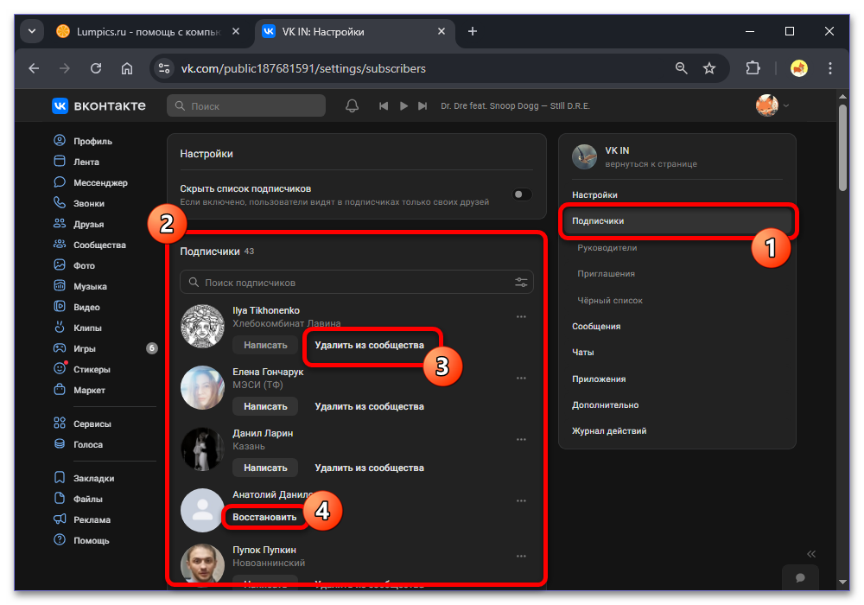This screenshot has height=605, width=864.
Task: Click Удалить из сообщества for Данил Ларин
Action: [369, 468]
